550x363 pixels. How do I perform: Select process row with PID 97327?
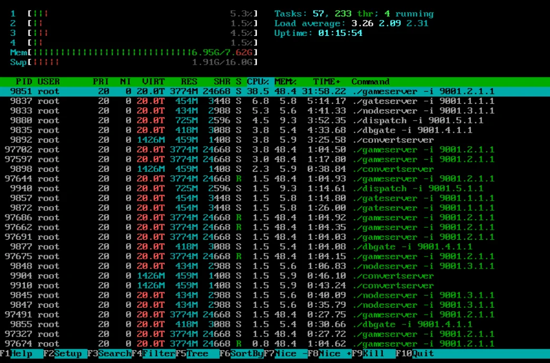tap(275, 334)
